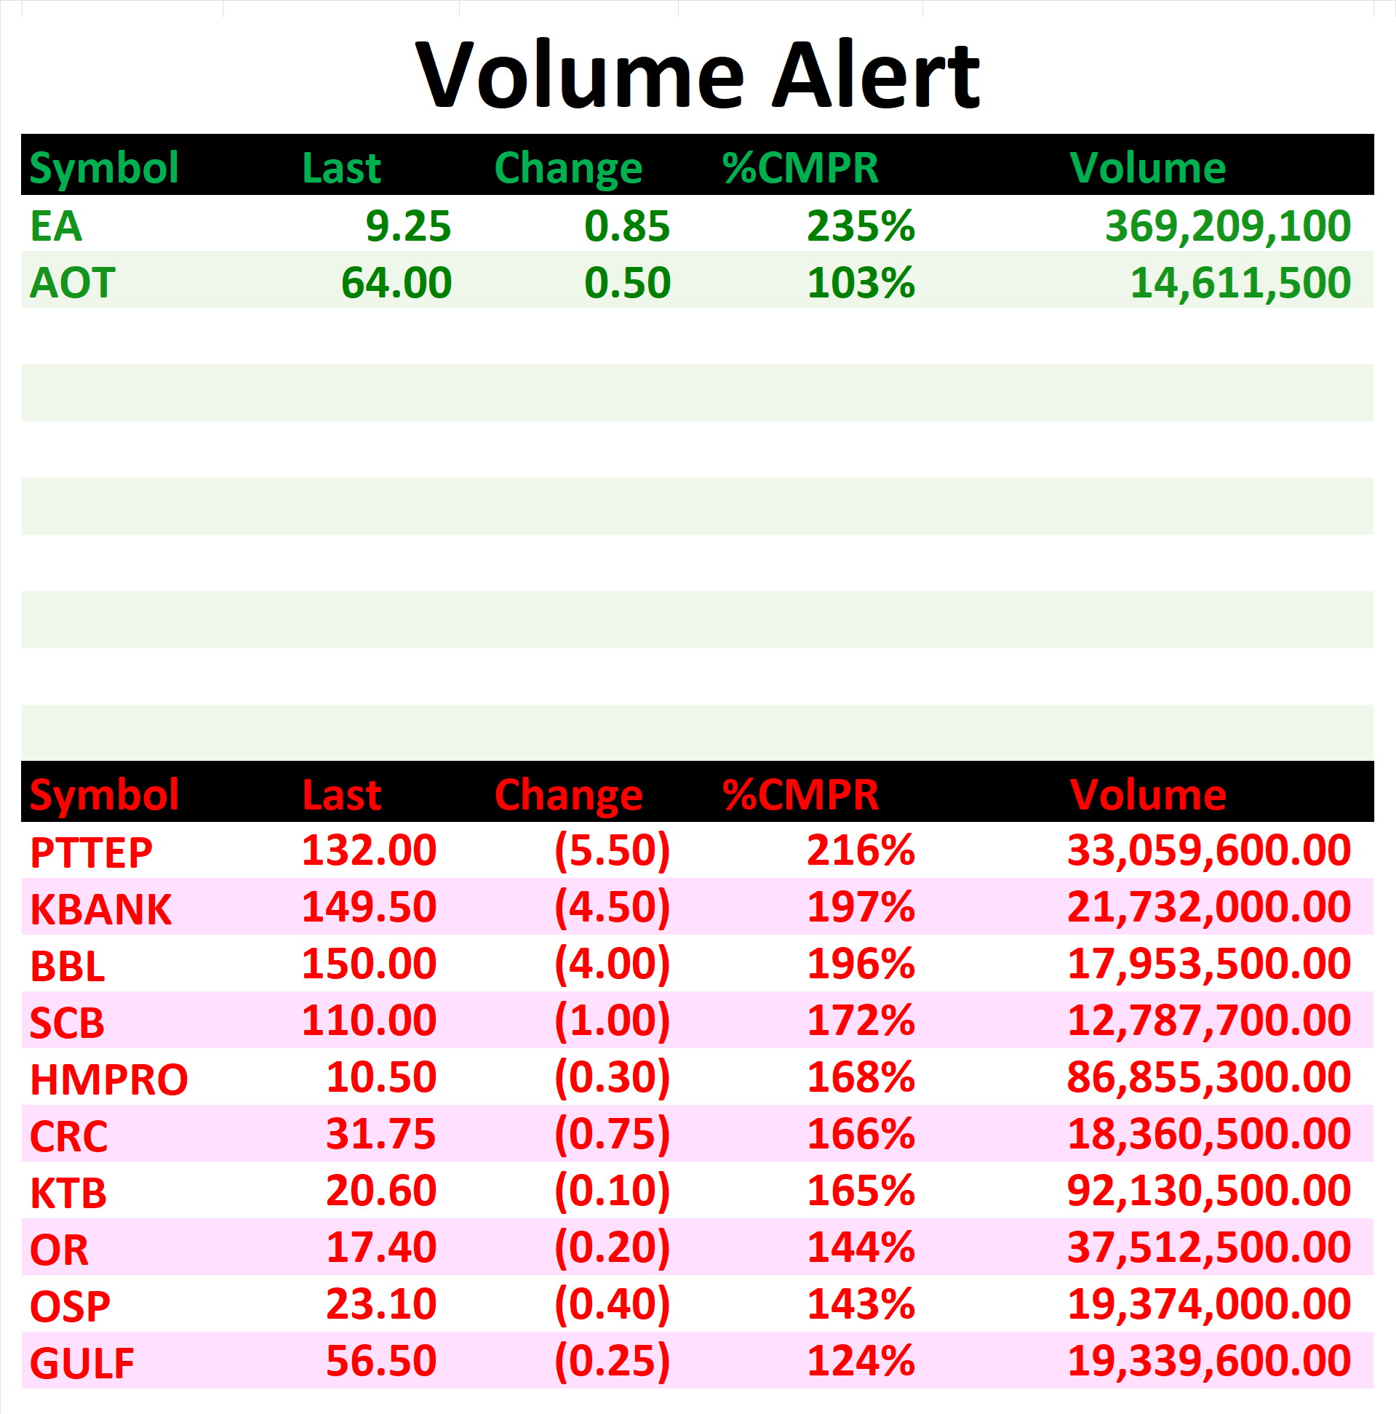
Task: Select KBANK change value (4.50)
Action: [x=612, y=908]
